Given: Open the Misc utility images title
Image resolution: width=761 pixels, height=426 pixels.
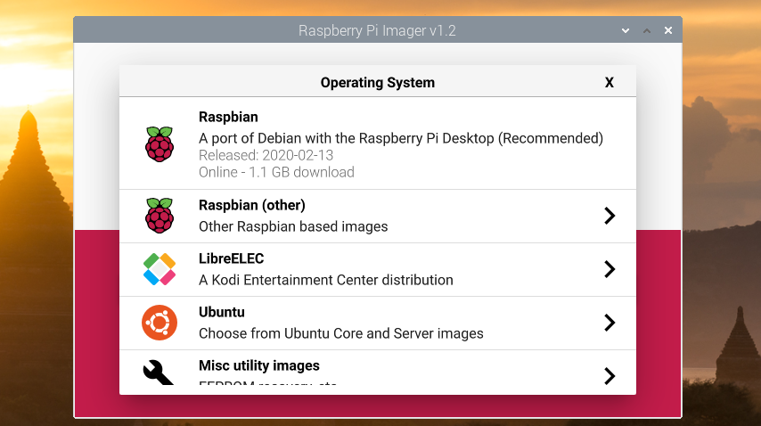Looking at the screenshot, I should [259, 365].
